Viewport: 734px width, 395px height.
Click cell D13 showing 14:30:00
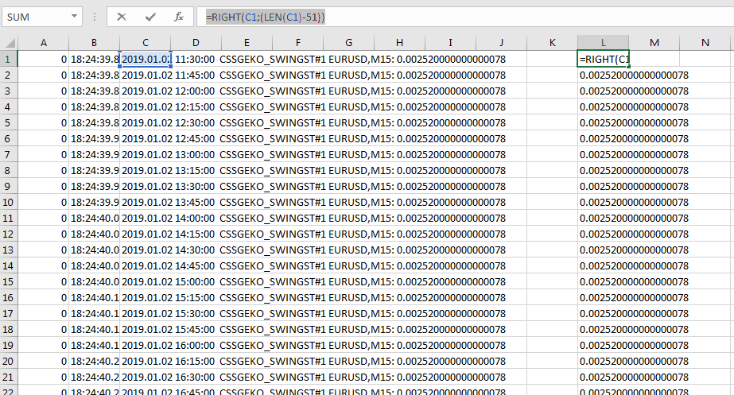(x=196, y=250)
